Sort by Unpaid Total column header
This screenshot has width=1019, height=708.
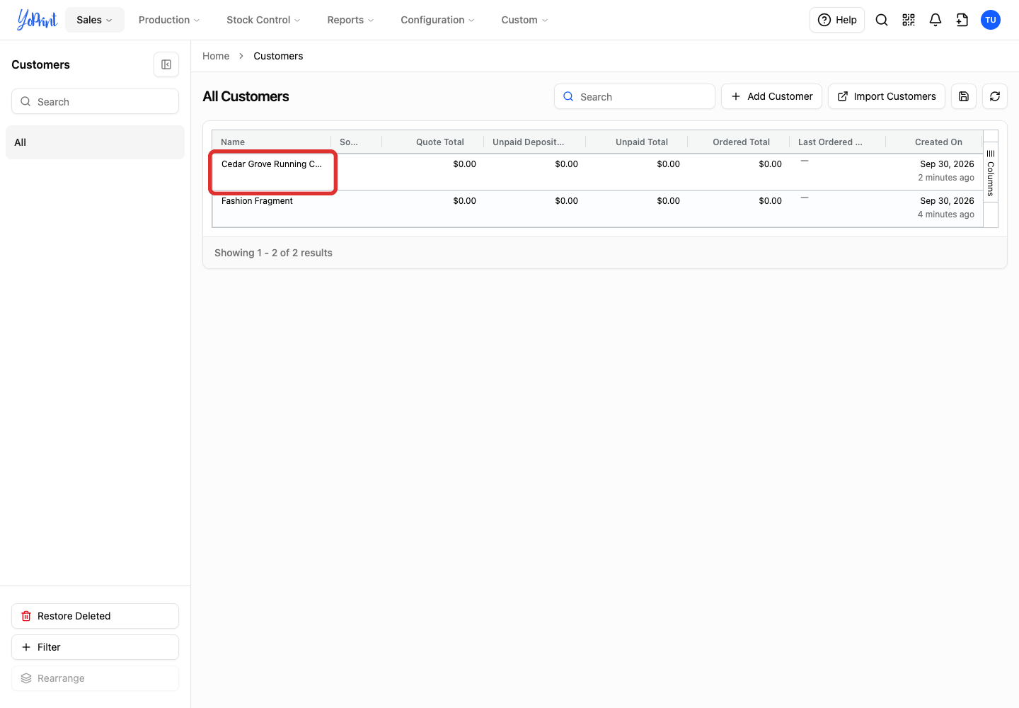coord(637,142)
